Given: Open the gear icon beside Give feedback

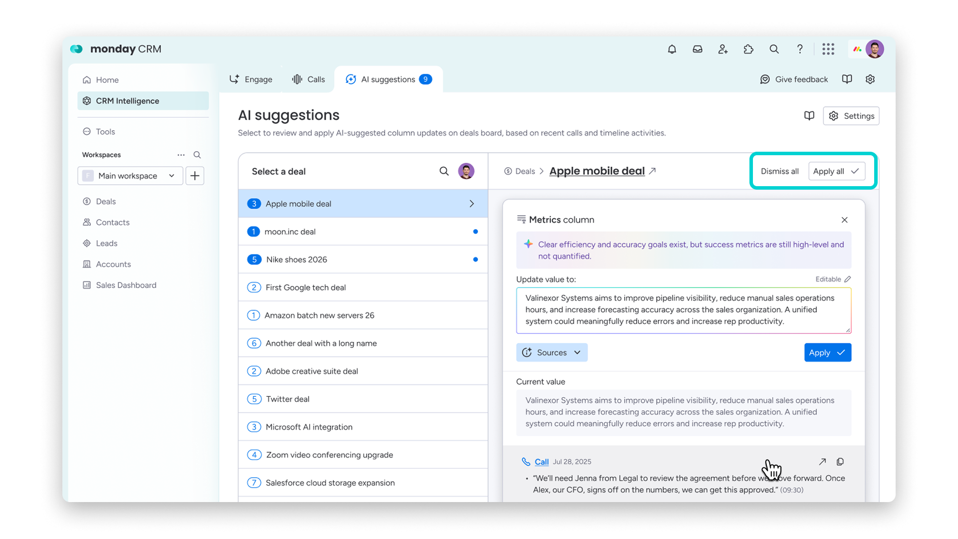Looking at the screenshot, I should click(870, 79).
